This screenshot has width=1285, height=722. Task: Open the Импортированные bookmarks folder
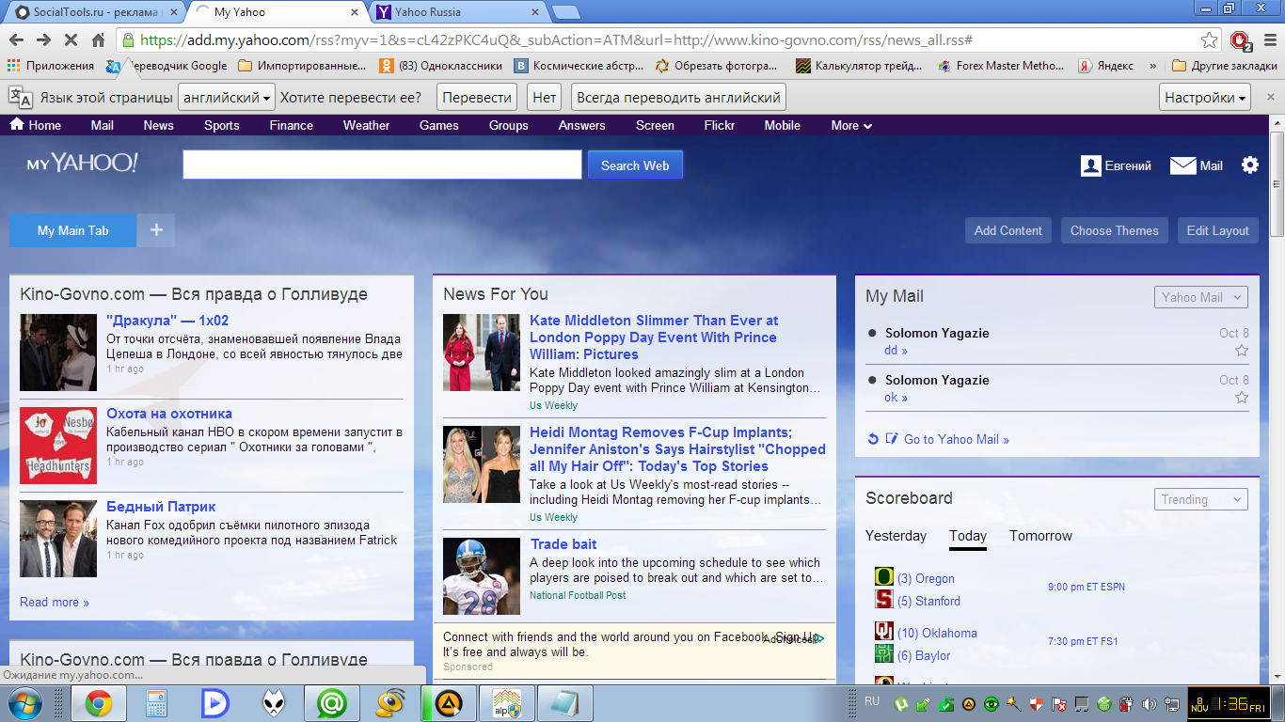[x=302, y=66]
